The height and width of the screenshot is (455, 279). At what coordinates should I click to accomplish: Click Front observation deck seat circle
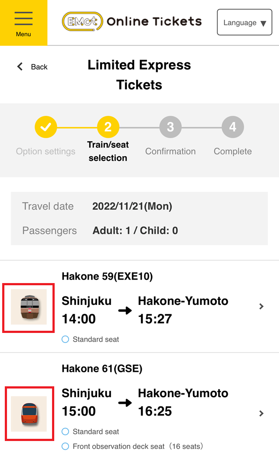click(66, 446)
